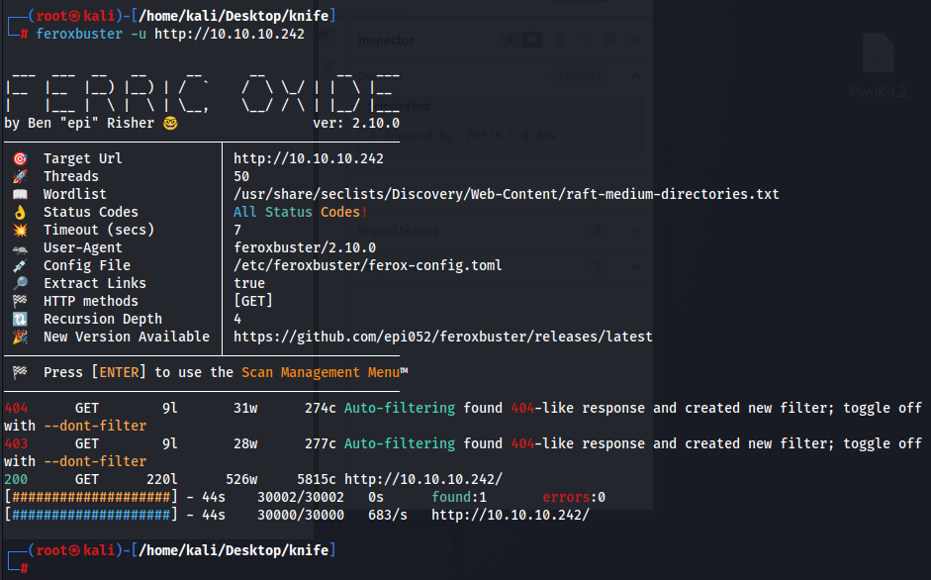This screenshot has width=931, height=580.
Task: Click 'Auto-filtering' on the 404 line
Action: pyautogui.click(x=400, y=408)
